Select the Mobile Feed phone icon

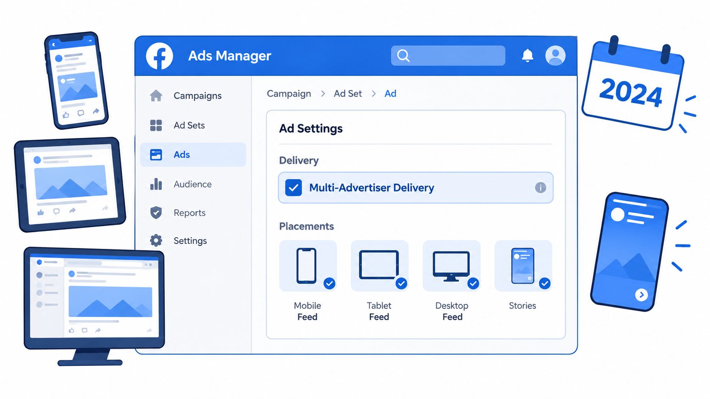click(x=307, y=266)
